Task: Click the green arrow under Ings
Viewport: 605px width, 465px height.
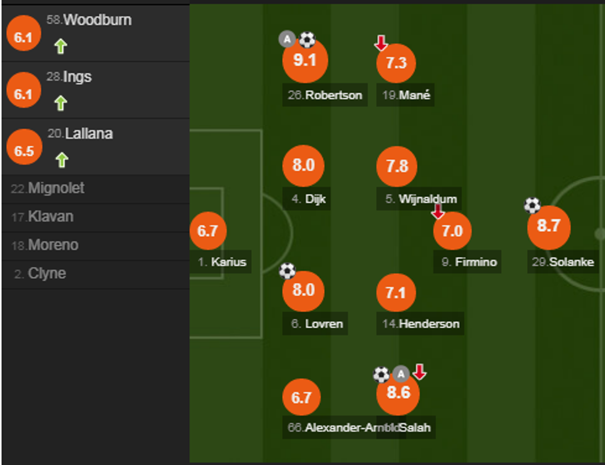Action: [60, 103]
